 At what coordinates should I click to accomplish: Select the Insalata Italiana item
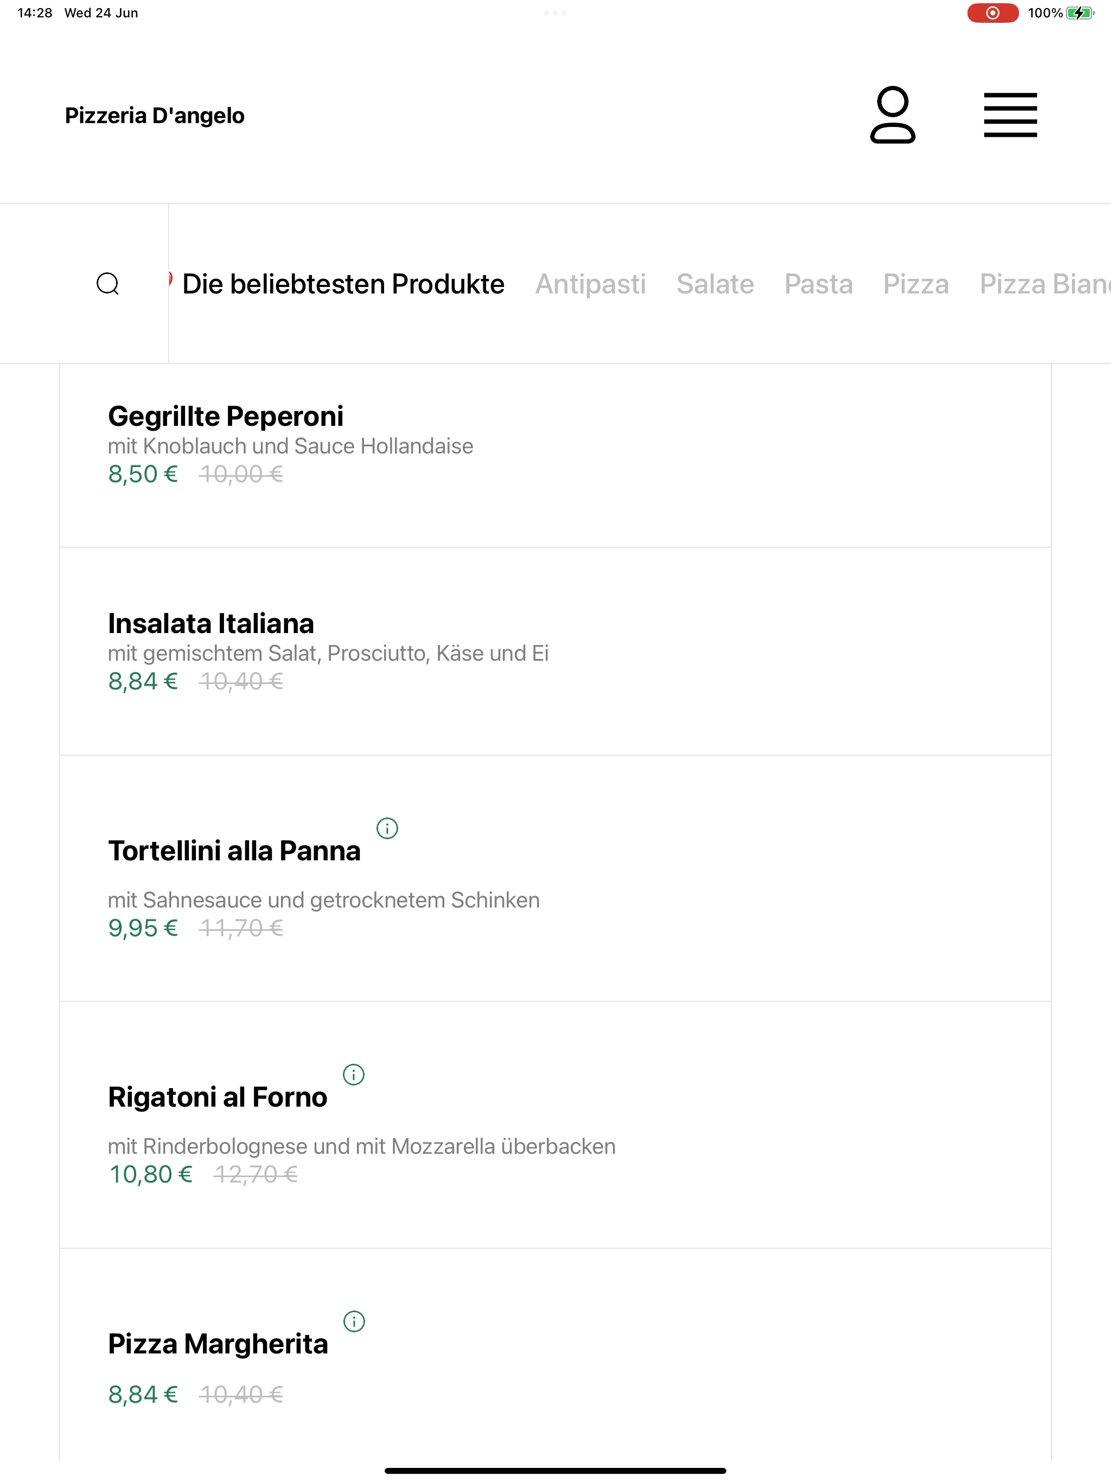tap(555, 651)
